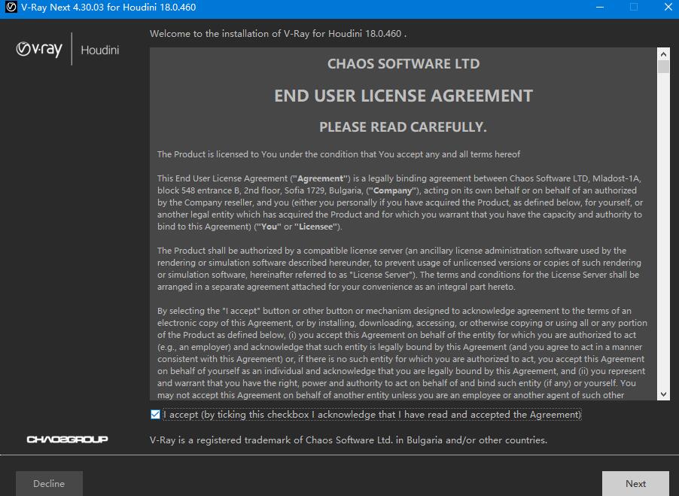
Task: Click the PLEASE READ CAREFULLY heading
Action: 403,127
